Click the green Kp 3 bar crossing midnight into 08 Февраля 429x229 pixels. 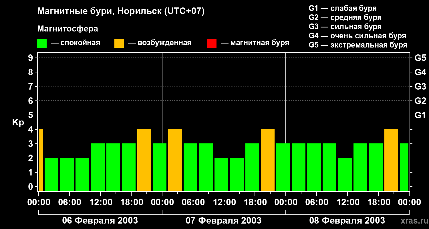tap(283, 167)
